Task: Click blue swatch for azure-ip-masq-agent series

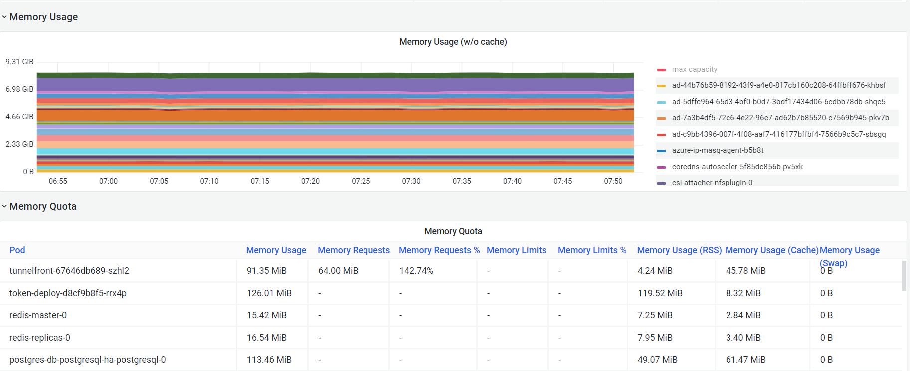Action: 662,151
